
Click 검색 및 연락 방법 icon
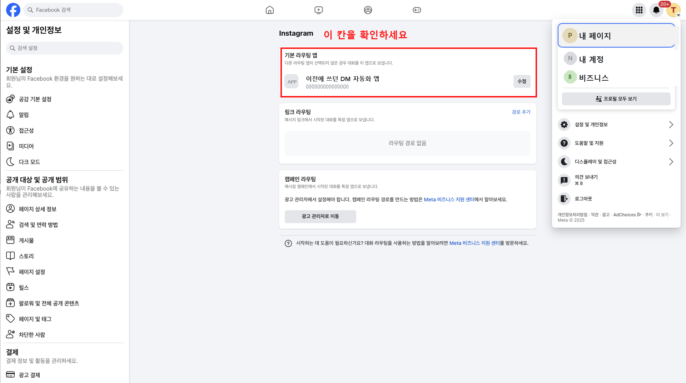coord(10,225)
